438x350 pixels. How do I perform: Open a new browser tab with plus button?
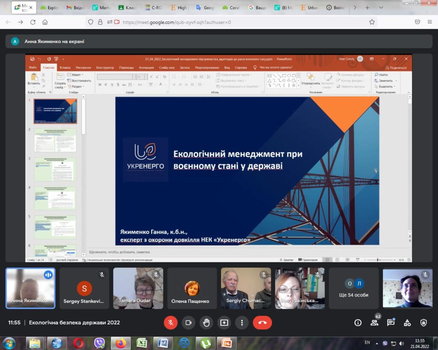click(x=367, y=8)
